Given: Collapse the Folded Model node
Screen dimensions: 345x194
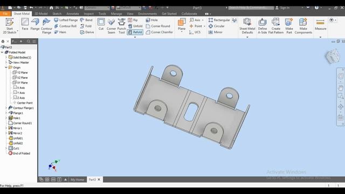Looking at the screenshot, I should [x=2, y=52].
